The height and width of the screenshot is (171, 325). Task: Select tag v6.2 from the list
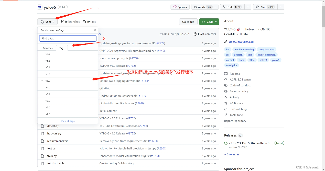point(68,61)
